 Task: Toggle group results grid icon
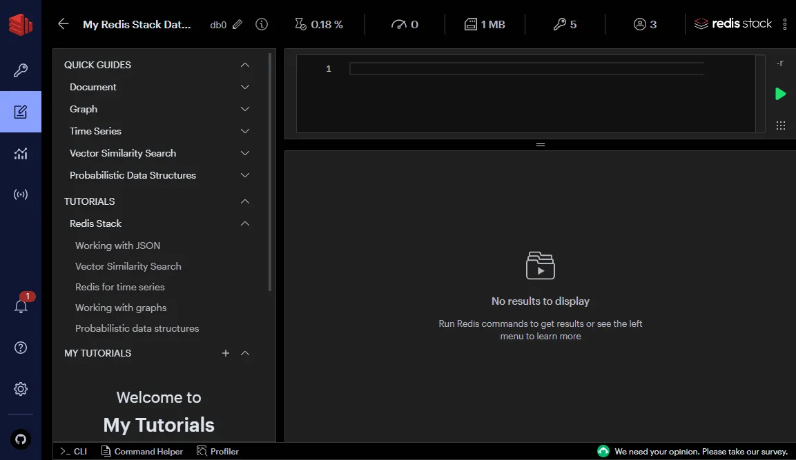(780, 126)
